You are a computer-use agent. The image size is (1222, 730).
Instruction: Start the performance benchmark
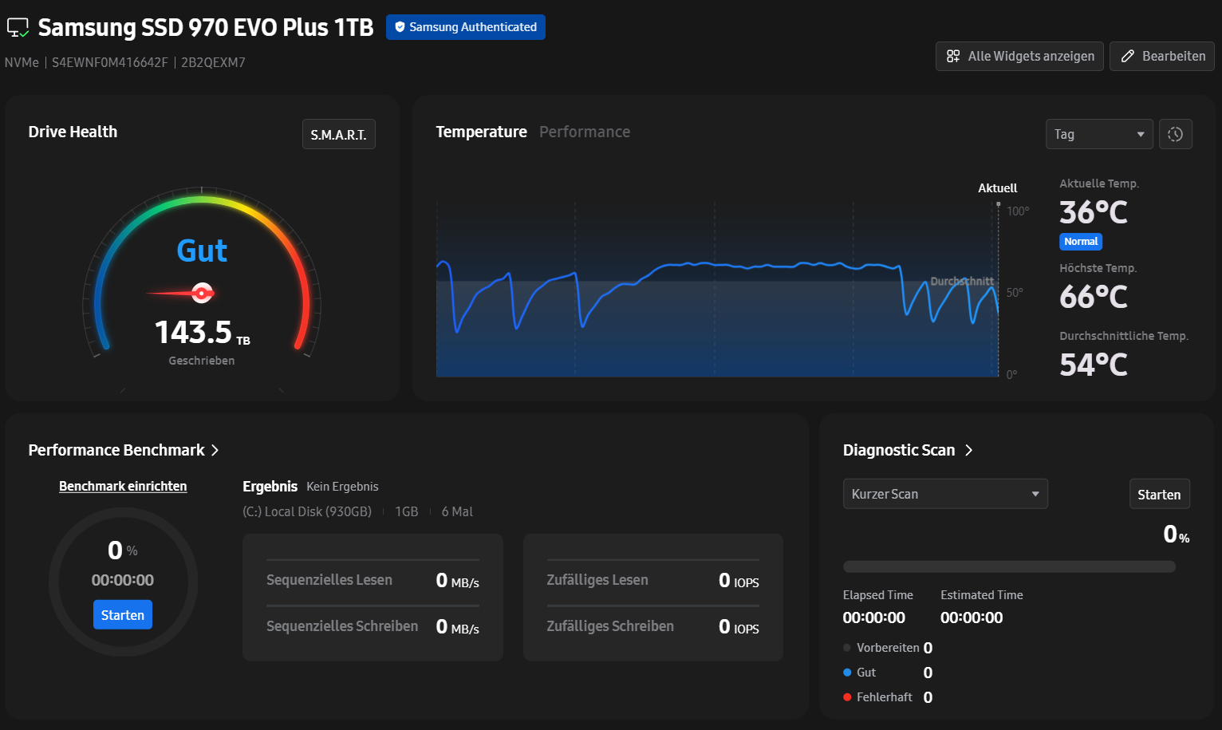pos(123,615)
